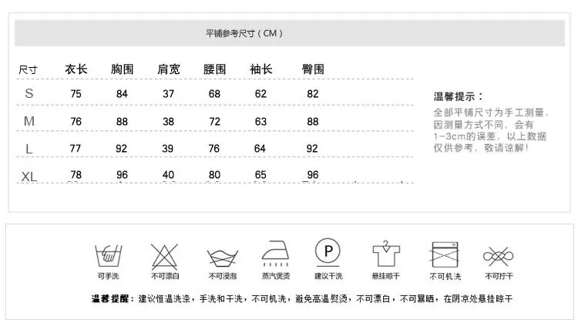Click the S row 肩宽 value 37
The width and height of the screenshot is (578, 330).
[x=169, y=93]
